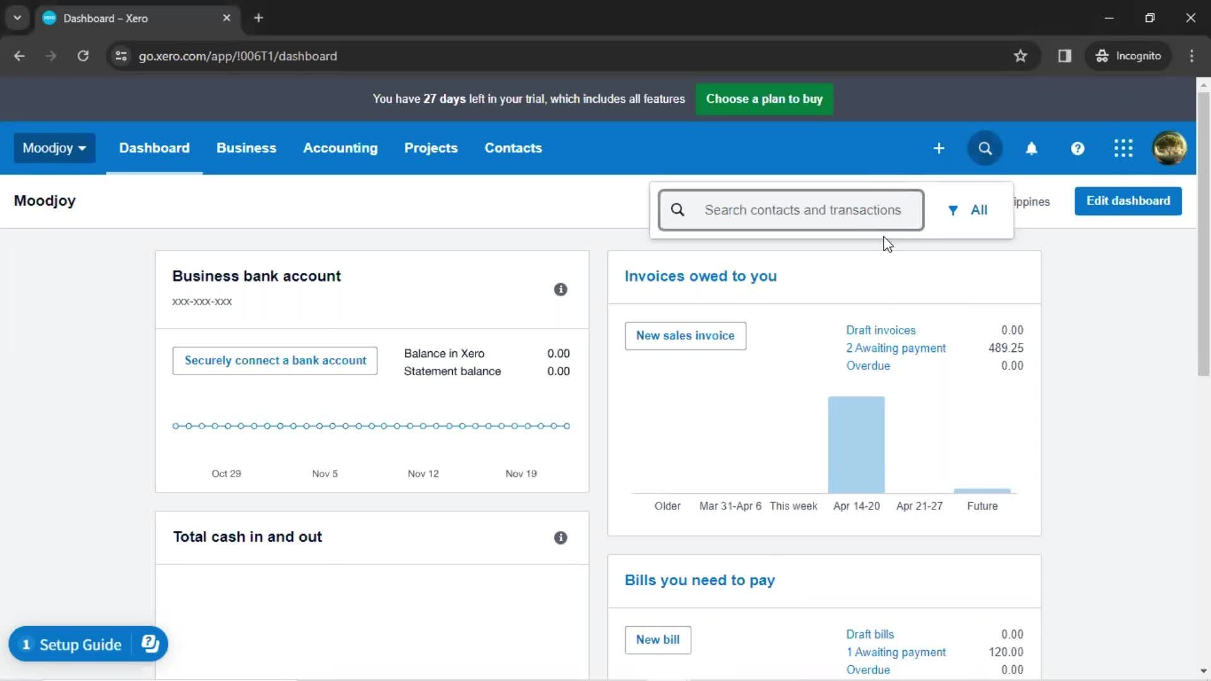The width and height of the screenshot is (1211, 681).
Task: Show info for Business bank account widget
Action: coord(560,289)
